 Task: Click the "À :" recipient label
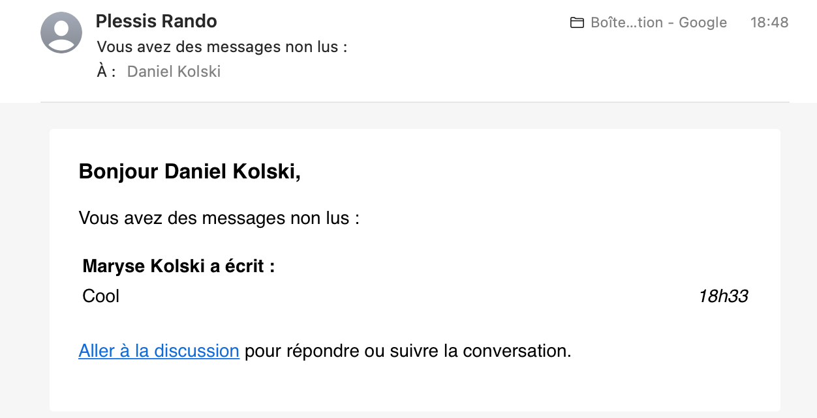pyautogui.click(x=106, y=72)
